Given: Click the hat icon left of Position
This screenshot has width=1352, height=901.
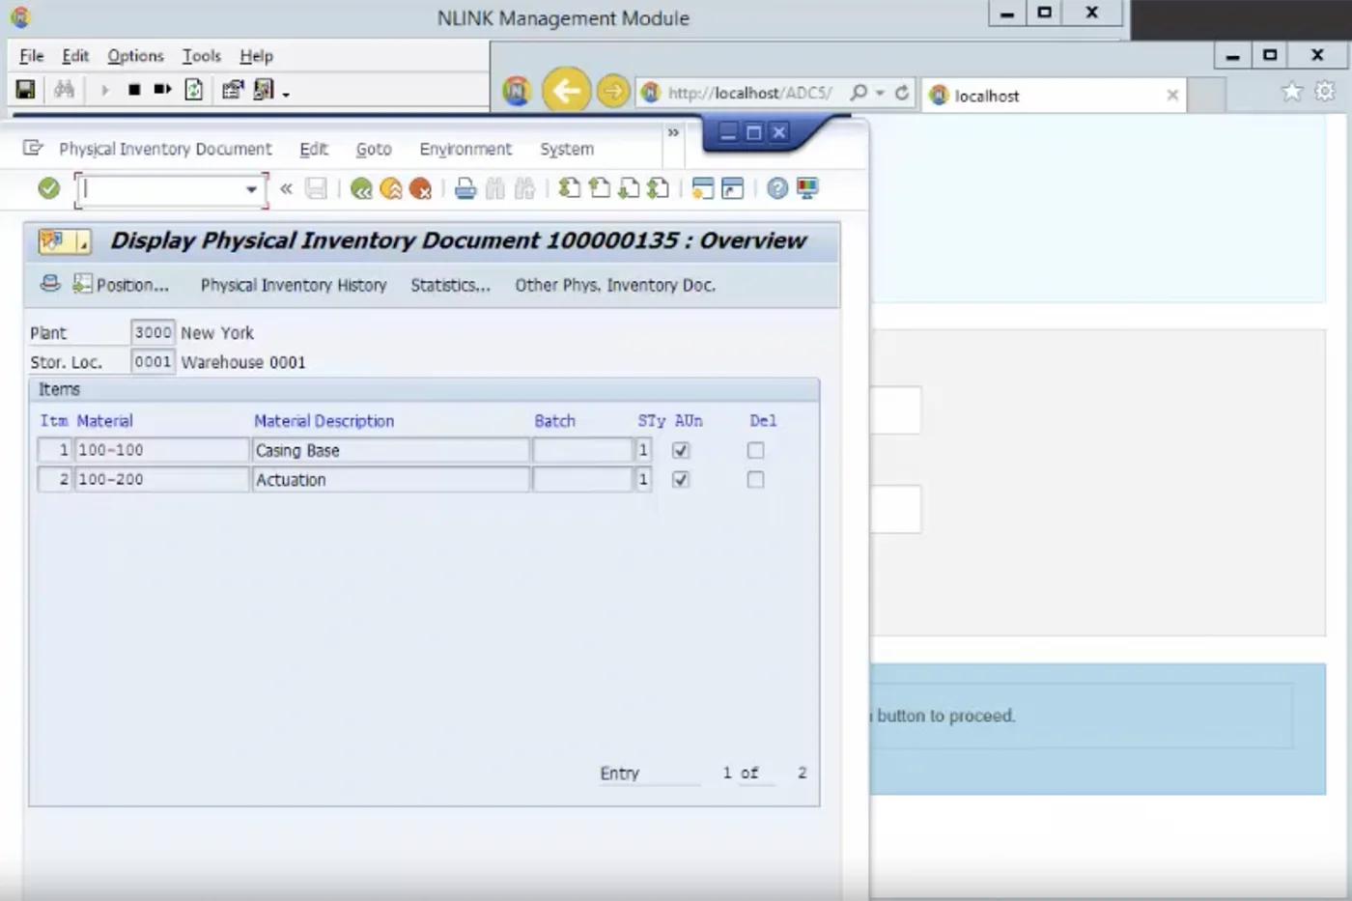Looking at the screenshot, I should click(50, 284).
